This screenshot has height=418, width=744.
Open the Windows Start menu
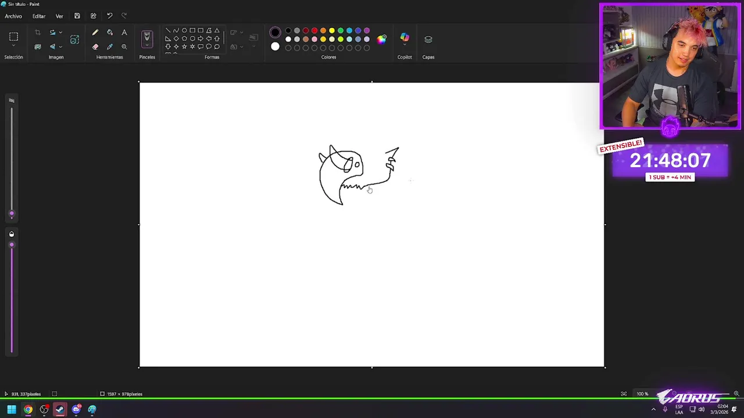point(12,410)
